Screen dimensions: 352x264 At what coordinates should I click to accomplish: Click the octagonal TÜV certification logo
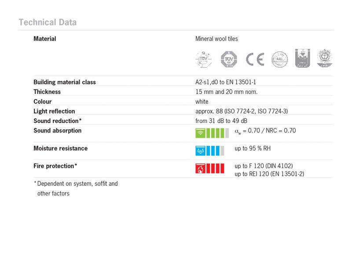[x=229, y=59]
